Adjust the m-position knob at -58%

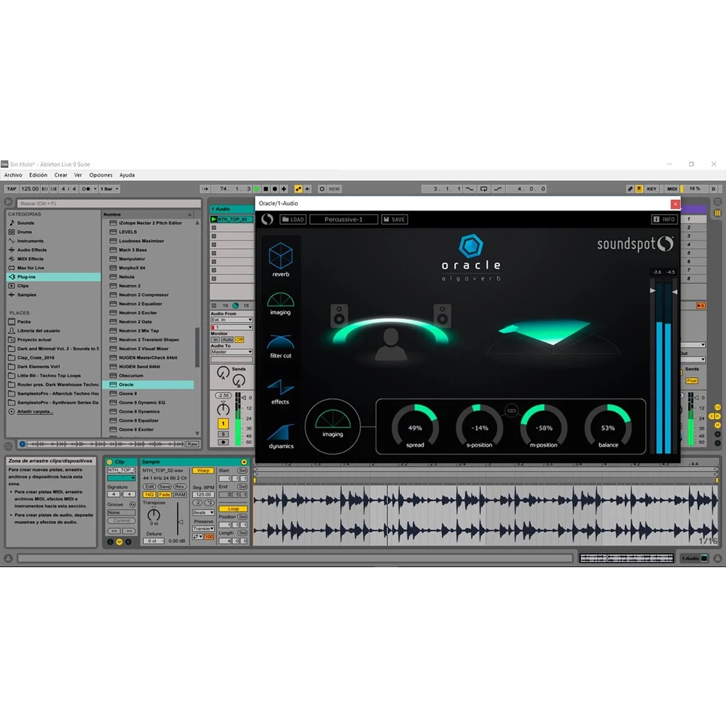[x=544, y=427]
